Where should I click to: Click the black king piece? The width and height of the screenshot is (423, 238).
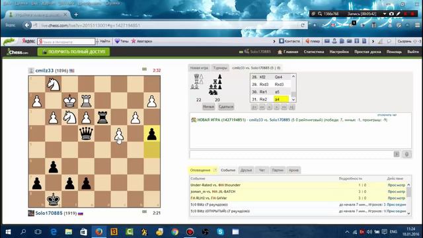tap(53, 199)
